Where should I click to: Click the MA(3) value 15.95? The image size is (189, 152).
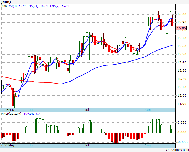click(x=23, y=6)
